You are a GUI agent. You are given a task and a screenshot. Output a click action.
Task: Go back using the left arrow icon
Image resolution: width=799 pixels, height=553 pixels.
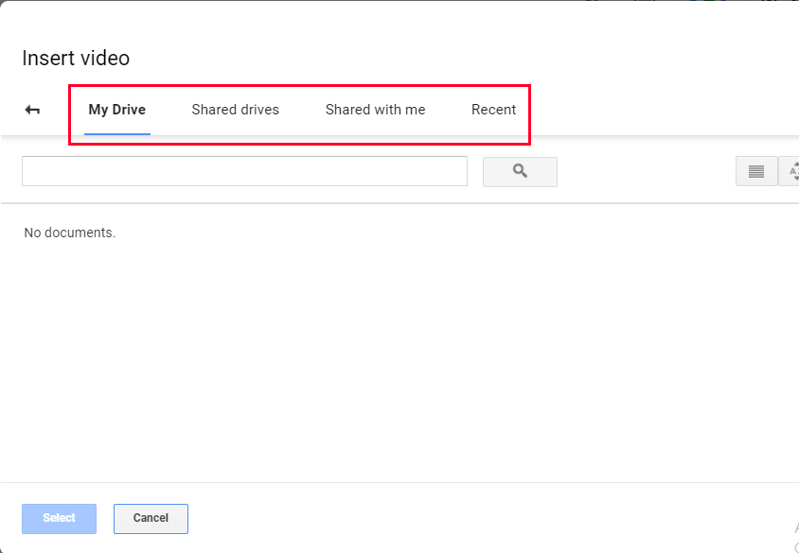[32, 110]
